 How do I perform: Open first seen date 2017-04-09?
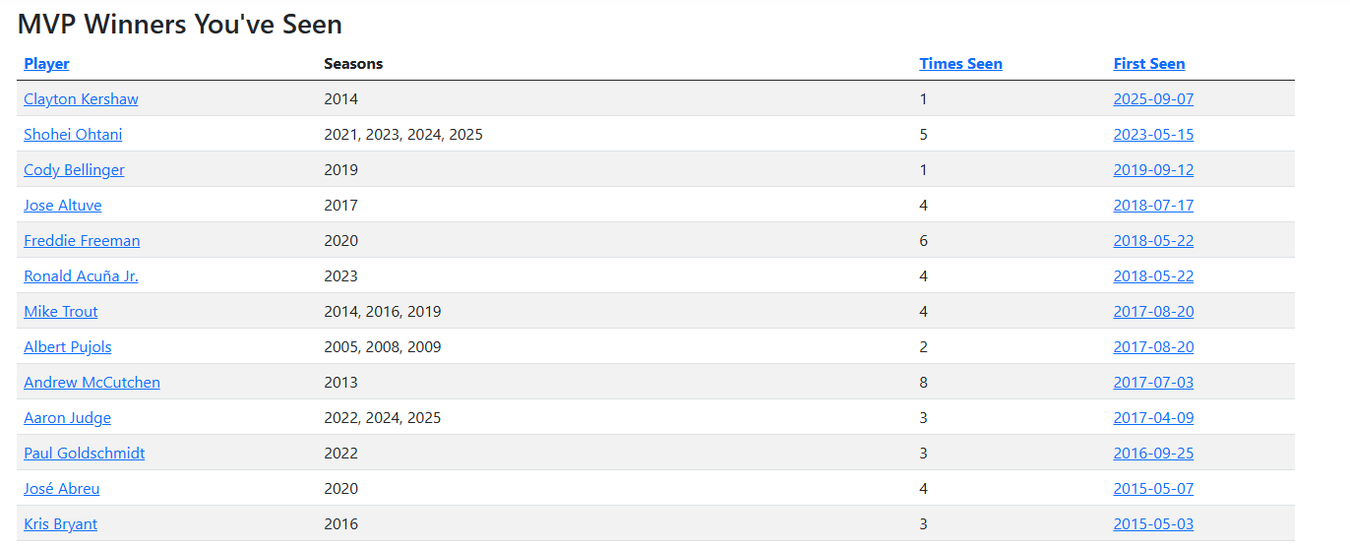[x=1153, y=418]
